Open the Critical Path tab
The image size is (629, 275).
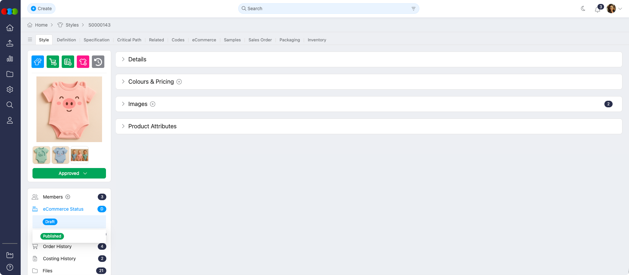[x=129, y=40]
